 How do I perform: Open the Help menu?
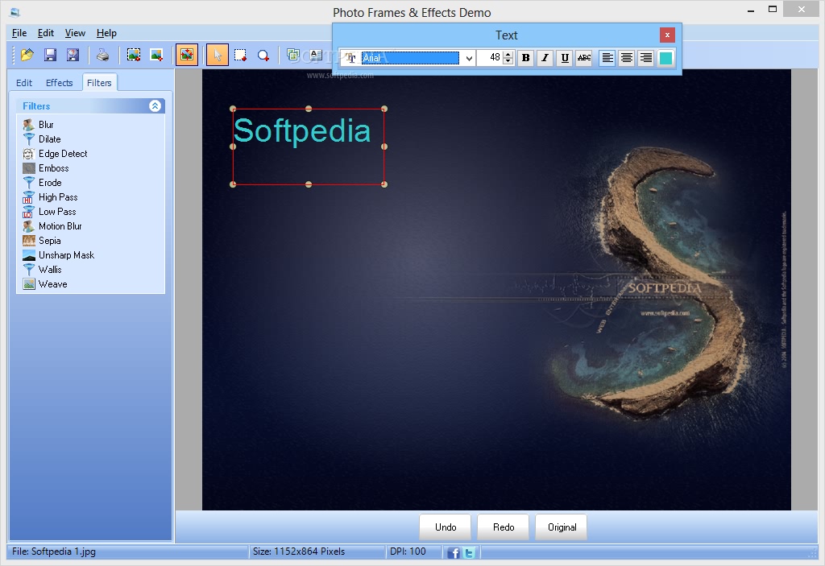click(106, 33)
